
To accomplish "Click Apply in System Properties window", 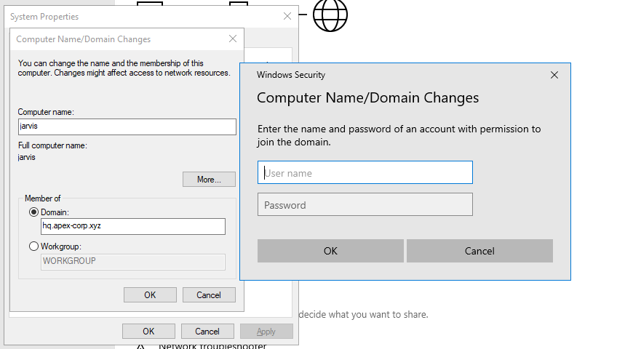I will pos(266,332).
